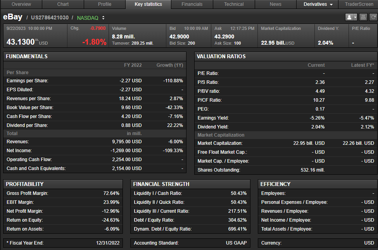Click Net Profit Margin value "-12.96%"

(110, 211)
